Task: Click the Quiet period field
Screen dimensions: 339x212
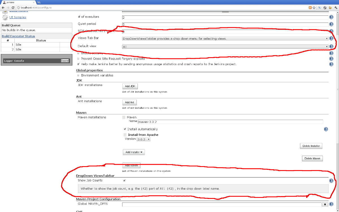Action: point(225,25)
